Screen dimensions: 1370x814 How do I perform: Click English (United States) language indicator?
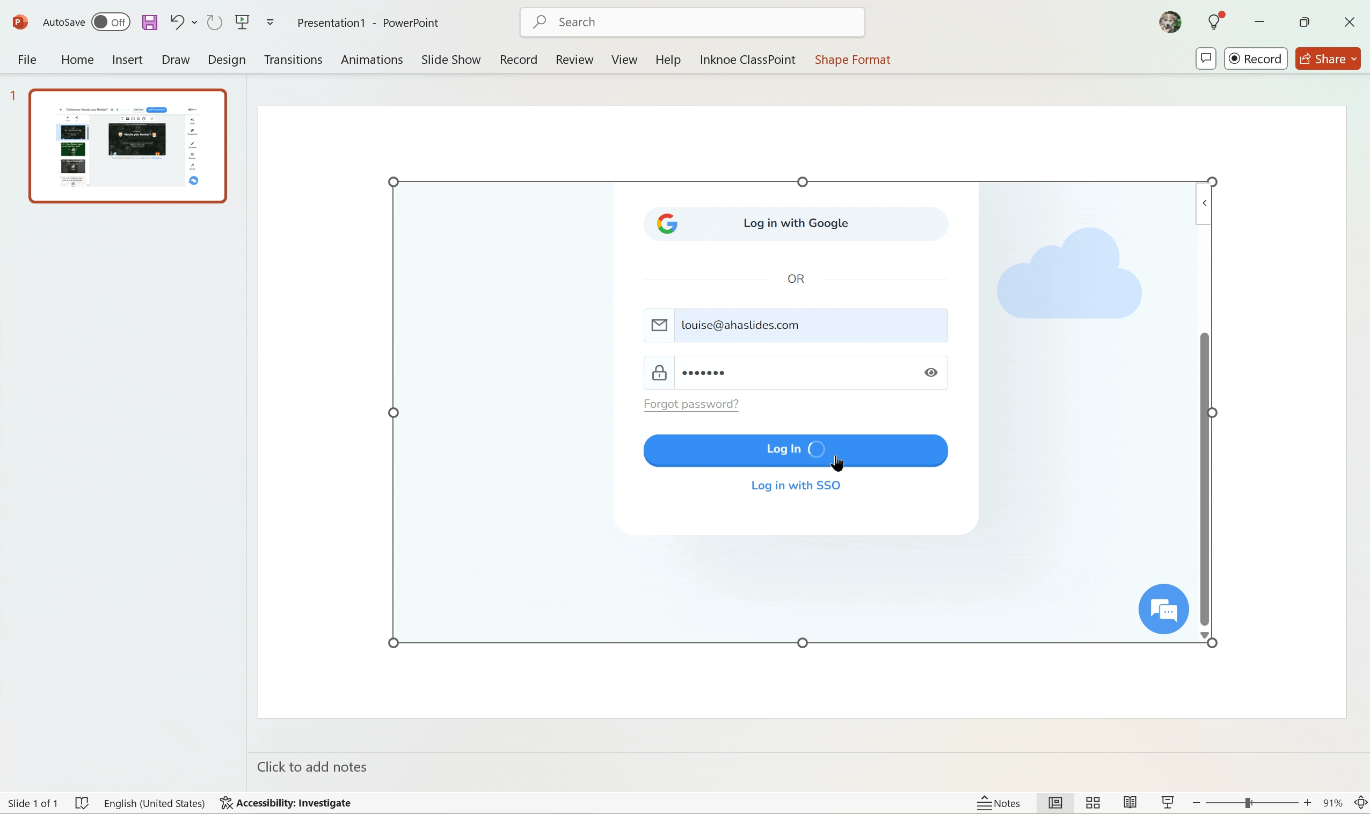coord(154,803)
